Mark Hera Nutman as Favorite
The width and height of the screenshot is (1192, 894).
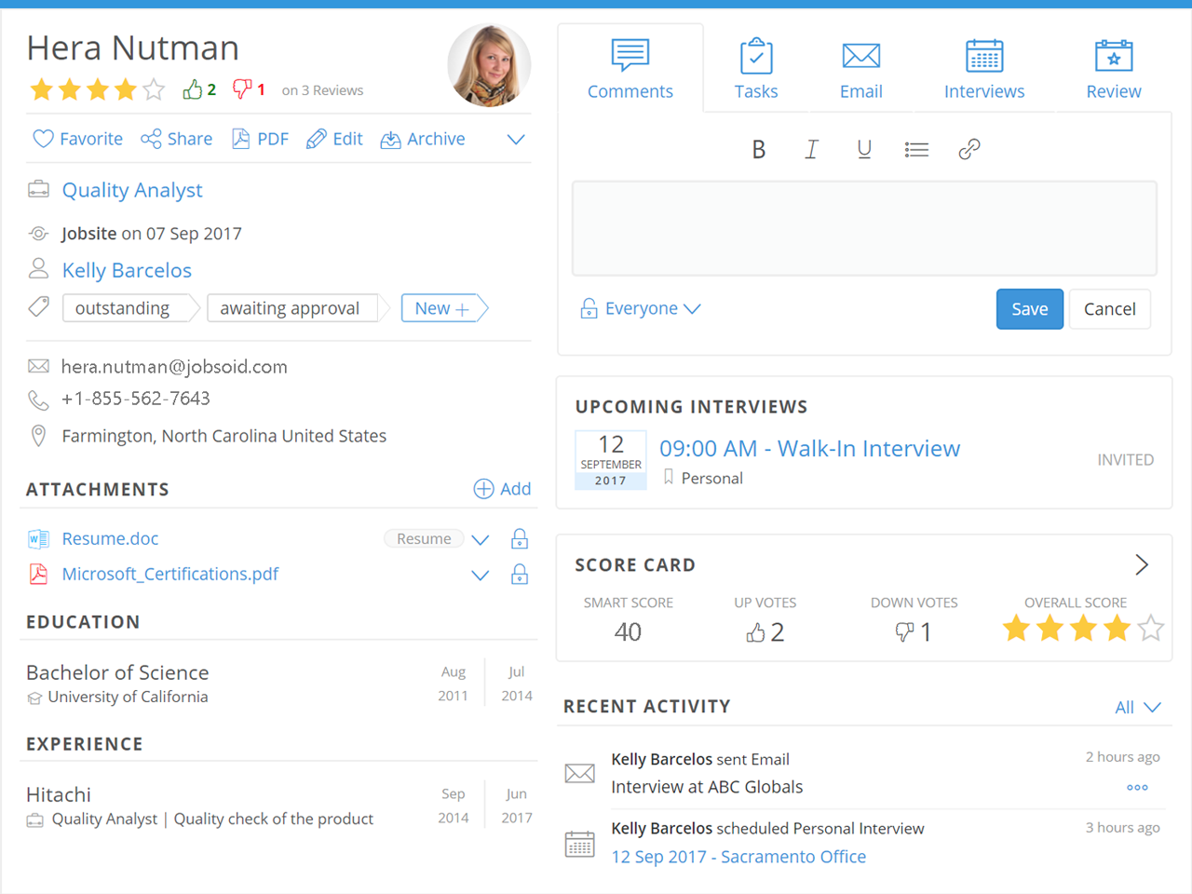coord(77,139)
